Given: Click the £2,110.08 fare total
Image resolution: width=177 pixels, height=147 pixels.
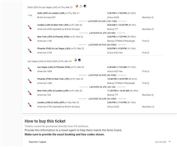Looking at the screenshot, I should tap(161, 142).
